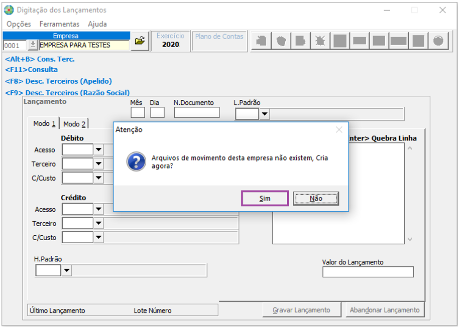Close the Digitação dos Lançamentos window
The width and height of the screenshot is (460, 328).
[442, 10]
